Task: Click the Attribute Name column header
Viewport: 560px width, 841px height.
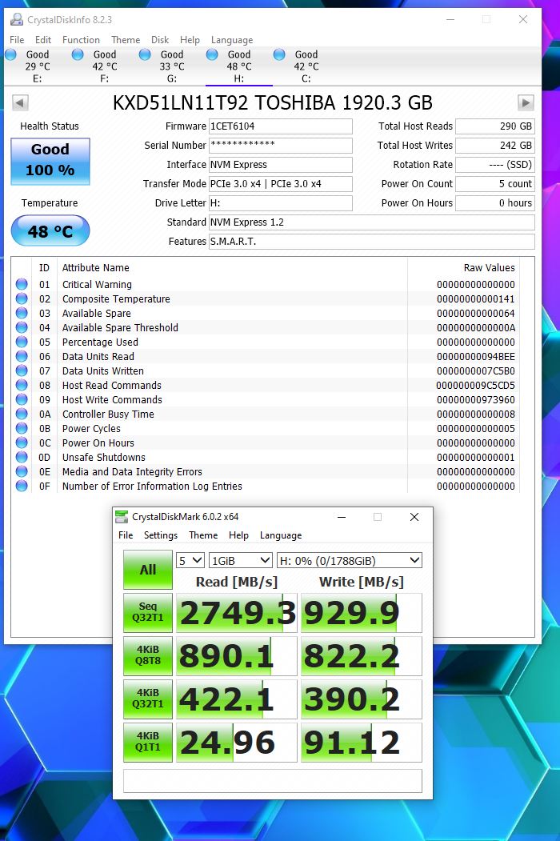Action: 95,267
